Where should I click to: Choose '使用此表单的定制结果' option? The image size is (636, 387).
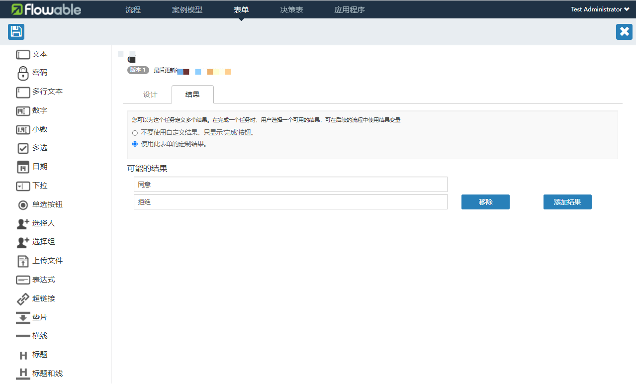pyautogui.click(x=135, y=144)
